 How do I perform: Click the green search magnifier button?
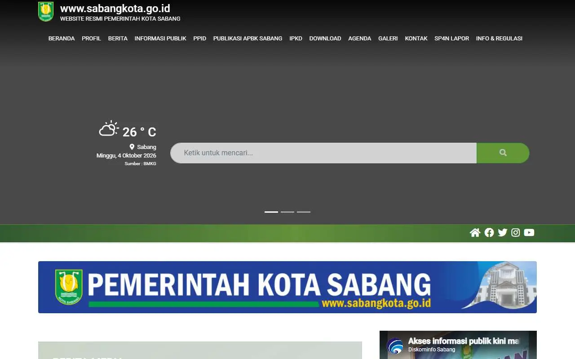point(503,153)
